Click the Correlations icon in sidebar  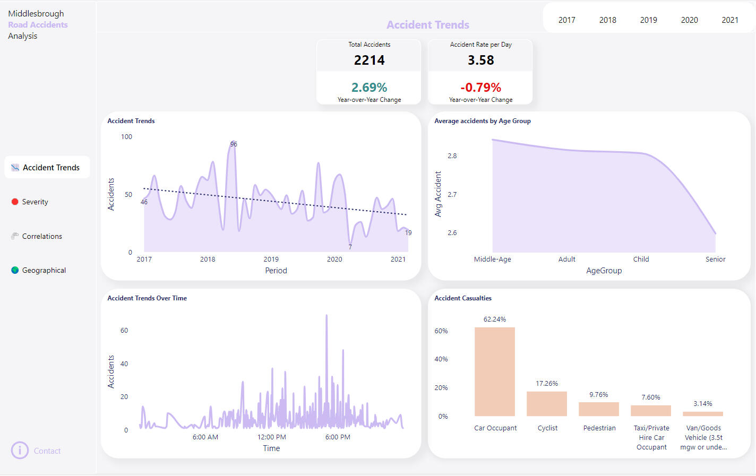point(15,236)
